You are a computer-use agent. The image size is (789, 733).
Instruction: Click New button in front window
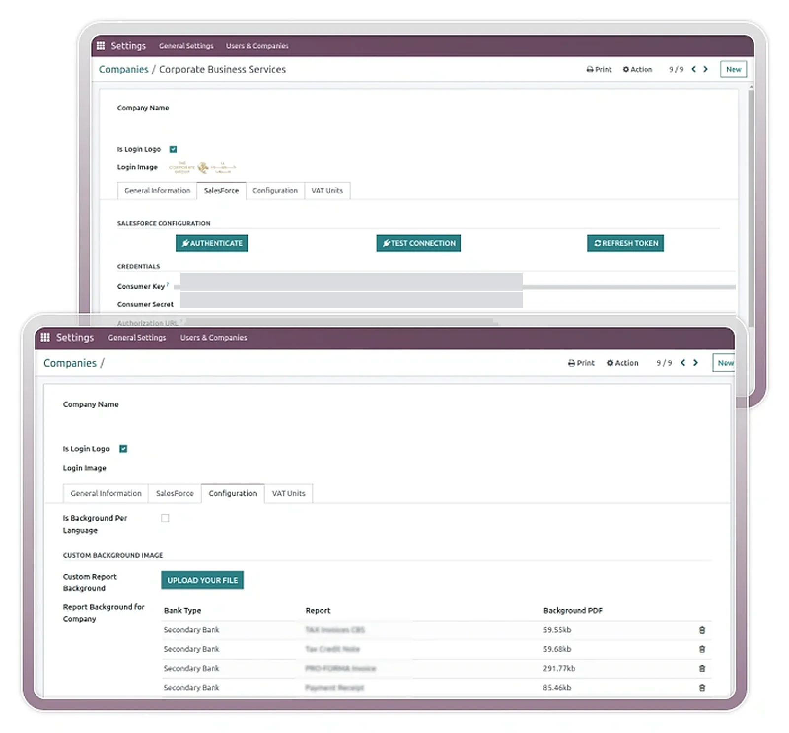point(724,363)
